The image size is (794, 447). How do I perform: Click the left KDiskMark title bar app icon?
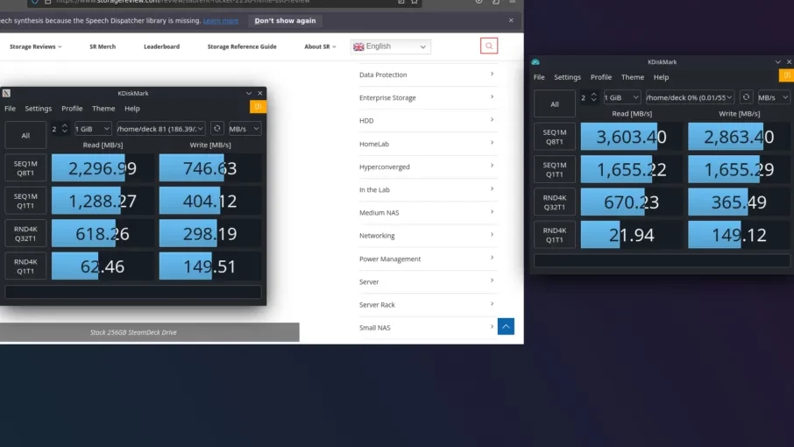point(7,93)
